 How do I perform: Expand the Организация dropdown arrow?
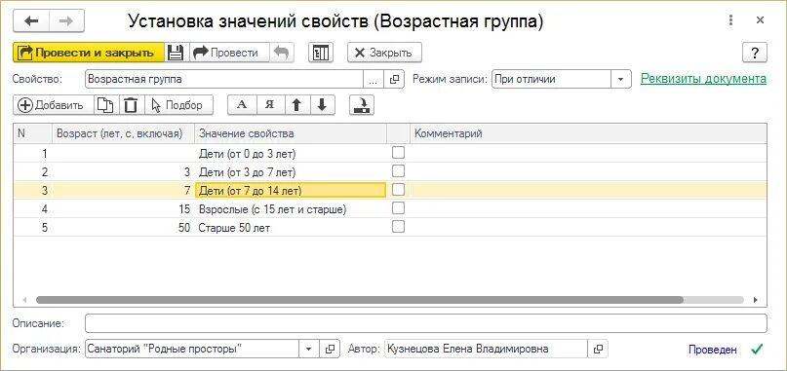pyautogui.click(x=309, y=349)
